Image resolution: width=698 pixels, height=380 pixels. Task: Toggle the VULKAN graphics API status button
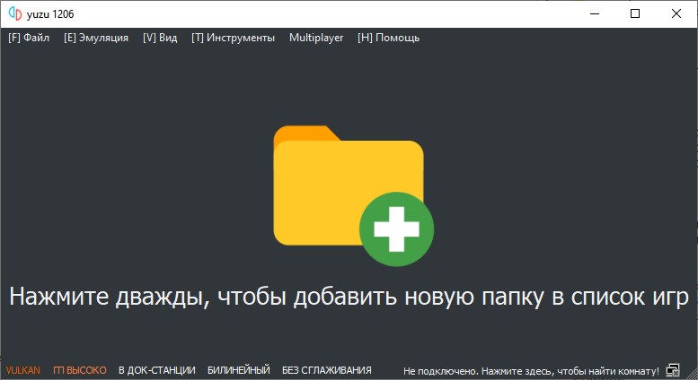[x=23, y=370]
